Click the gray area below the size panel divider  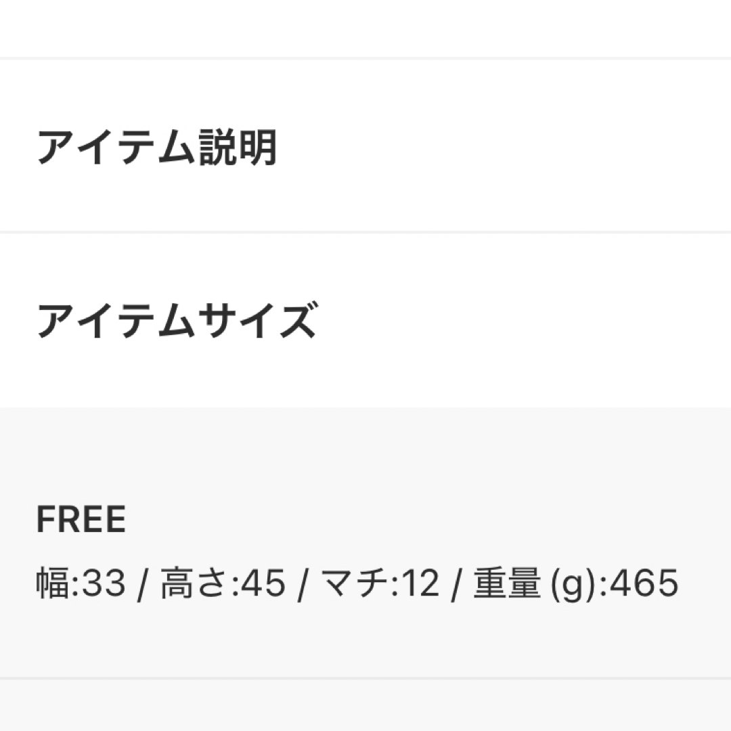(365, 705)
